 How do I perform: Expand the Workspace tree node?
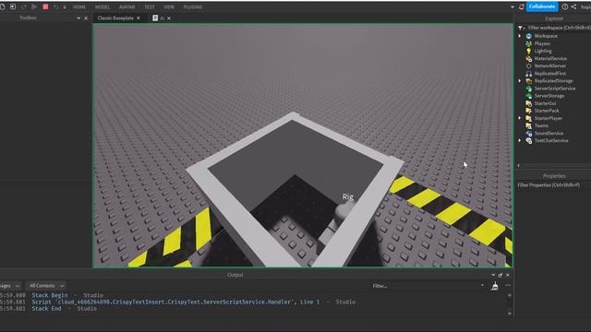click(520, 36)
